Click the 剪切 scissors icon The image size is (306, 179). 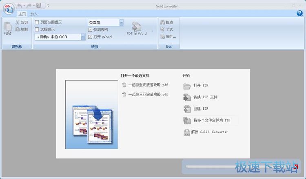click(x=18, y=22)
